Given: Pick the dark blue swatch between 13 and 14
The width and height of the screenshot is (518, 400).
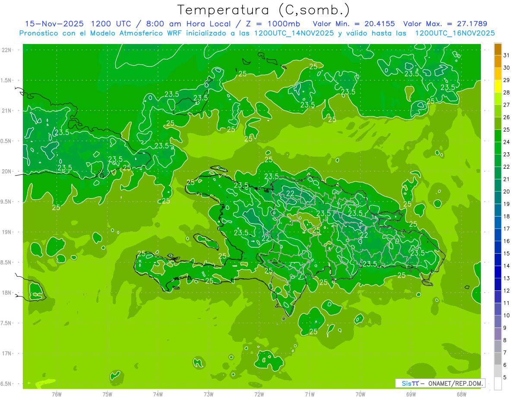Looking at the screenshot, I should (x=498, y=272).
